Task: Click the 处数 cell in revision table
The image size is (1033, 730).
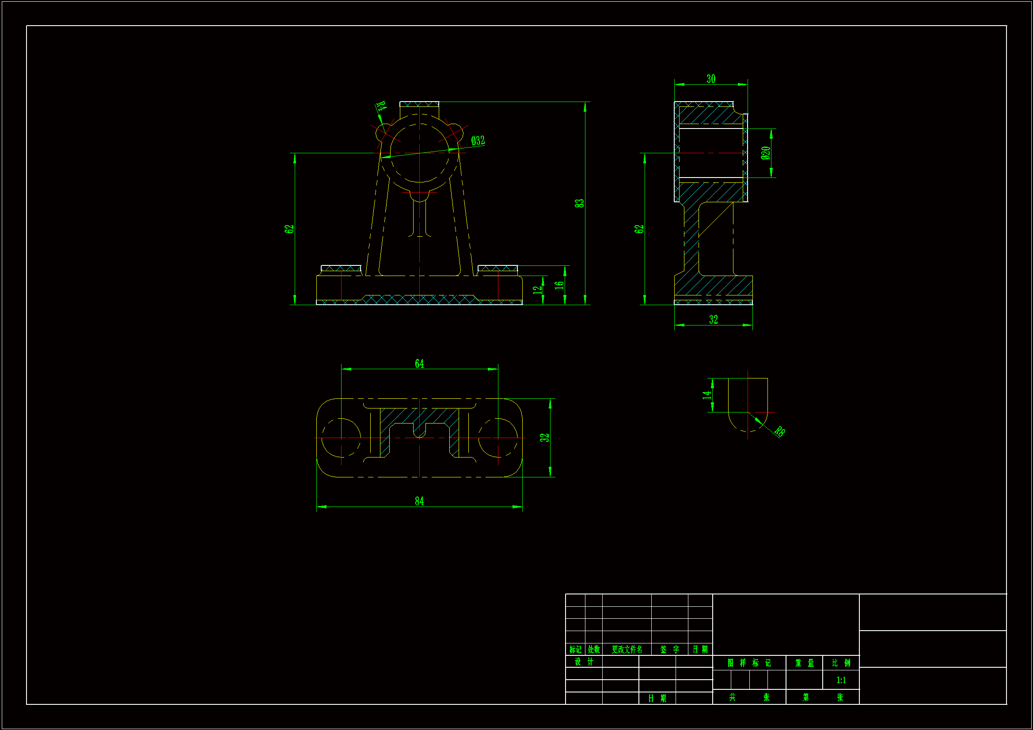Action: click(594, 650)
